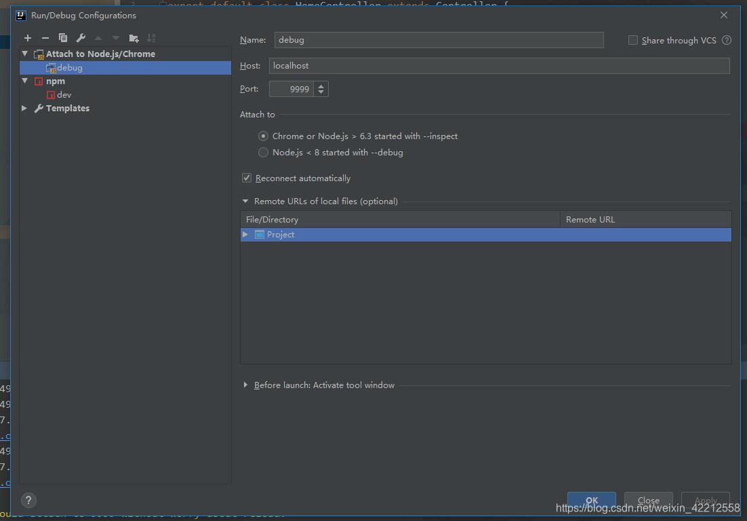This screenshot has width=747, height=521.
Task: Sort configurations alphabetically
Action: click(x=151, y=38)
